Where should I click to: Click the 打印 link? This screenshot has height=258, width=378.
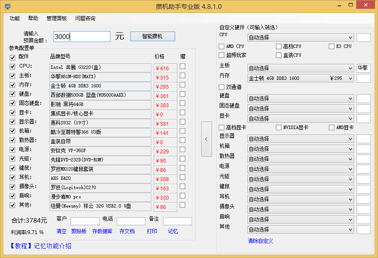[x=152, y=231]
